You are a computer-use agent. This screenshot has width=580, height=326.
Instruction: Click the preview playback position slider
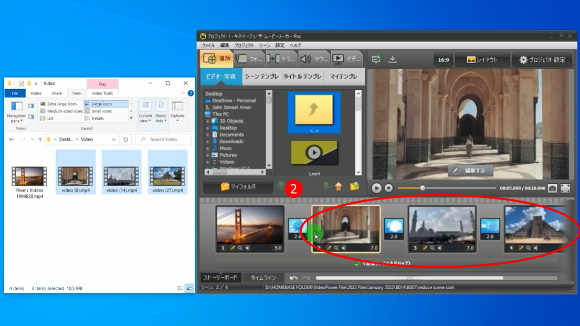[x=423, y=188]
